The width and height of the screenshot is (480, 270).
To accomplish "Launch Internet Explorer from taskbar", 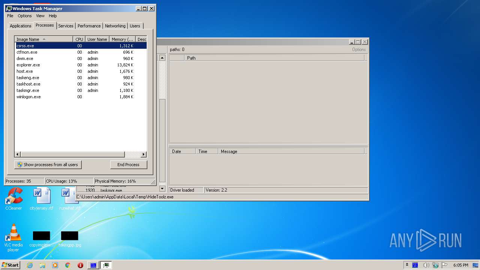I will point(30,265).
